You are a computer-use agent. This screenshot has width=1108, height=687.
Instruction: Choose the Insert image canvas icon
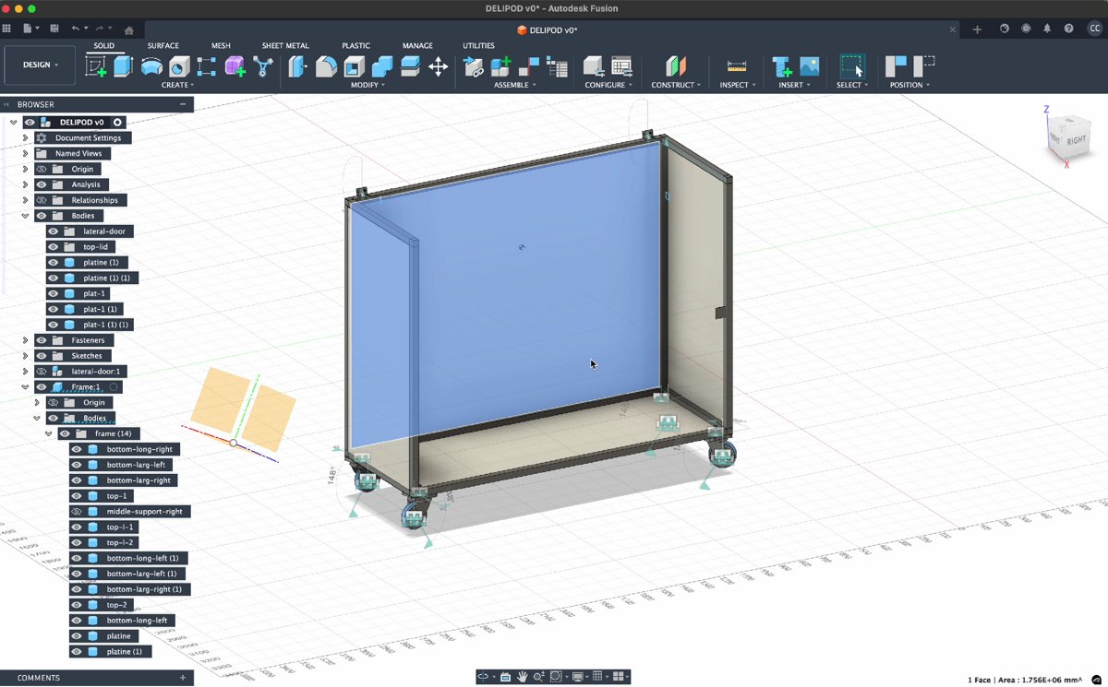point(810,65)
